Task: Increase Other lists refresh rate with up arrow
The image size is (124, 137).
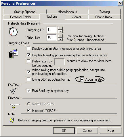Action: [x=60, y=36]
